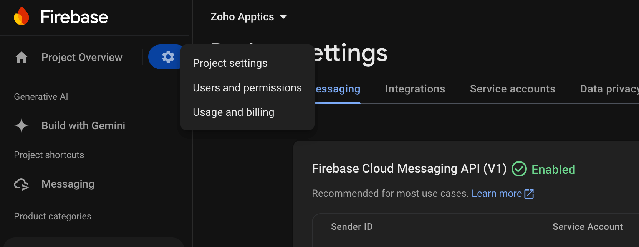
Task: Switch to the Integrations tab
Action: pos(415,89)
